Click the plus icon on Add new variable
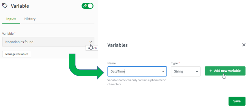 (211, 71)
